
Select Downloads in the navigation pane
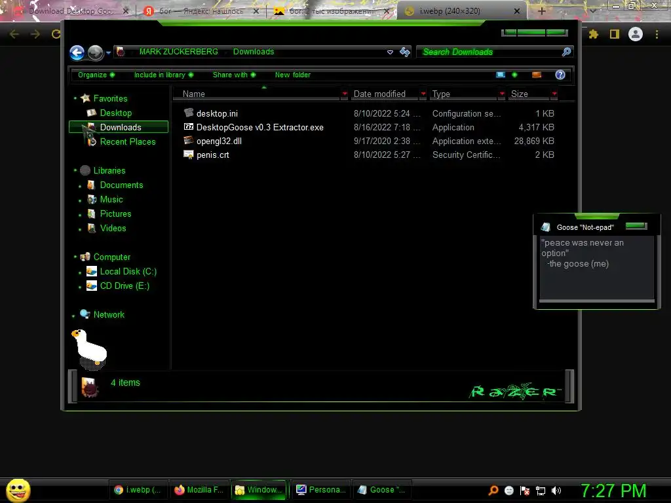pos(119,127)
